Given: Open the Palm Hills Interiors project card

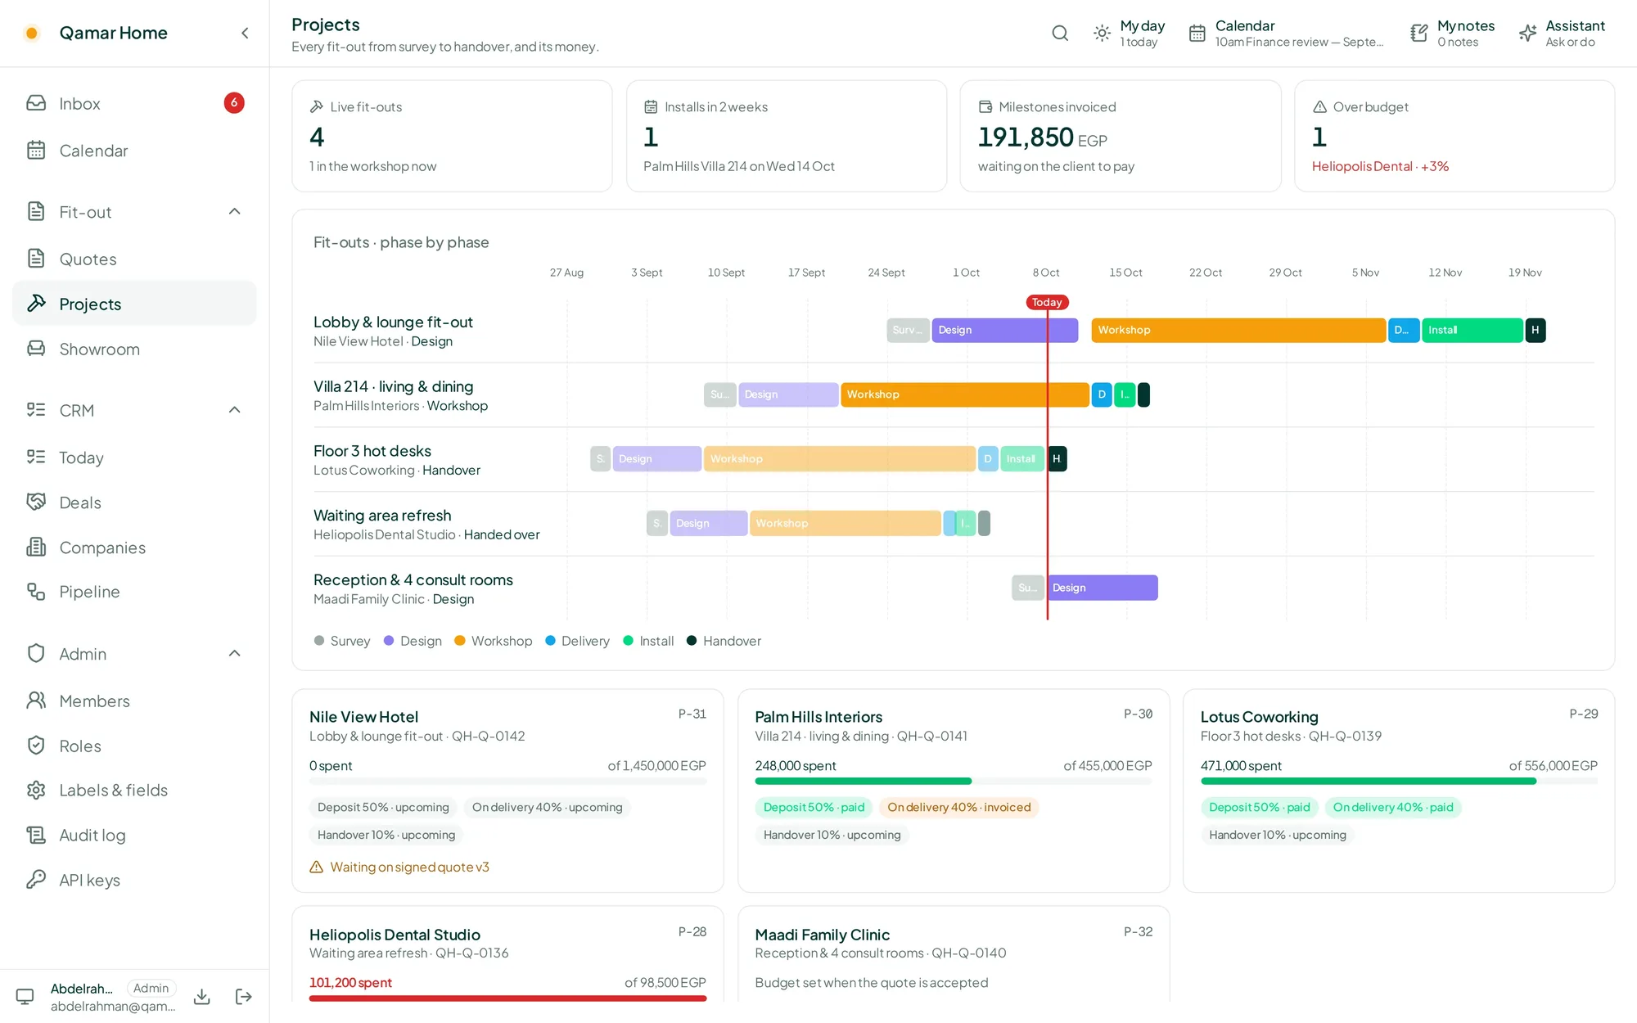Looking at the screenshot, I should click(x=954, y=791).
